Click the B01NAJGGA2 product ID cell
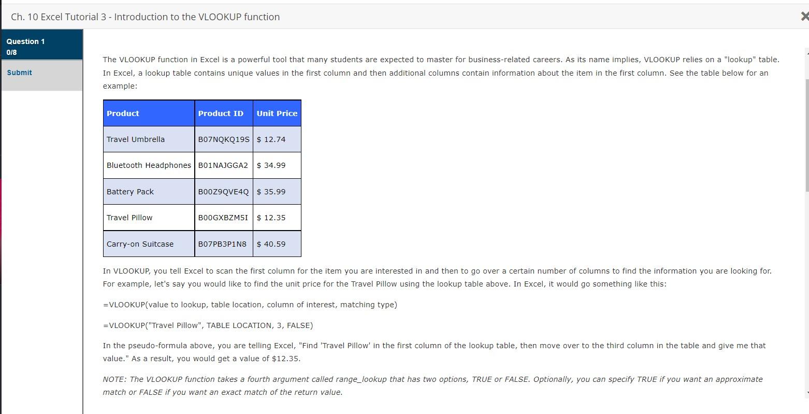This screenshot has height=414, width=809. [x=224, y=165]
